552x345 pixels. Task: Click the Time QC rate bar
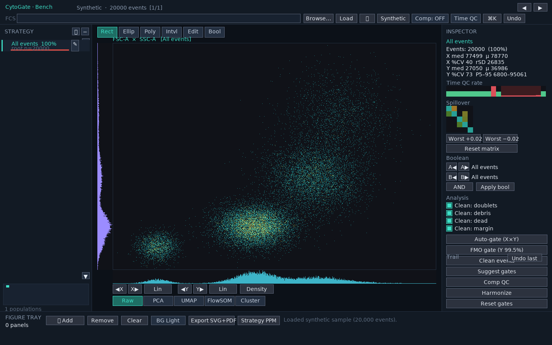(x=496, y=91)
